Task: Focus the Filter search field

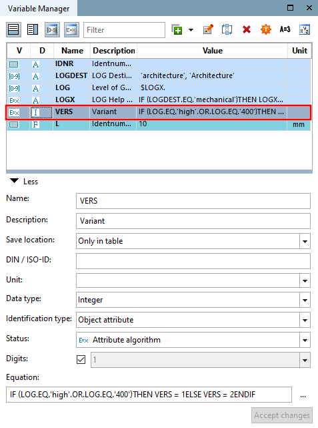Action: (x=124, y=30)
